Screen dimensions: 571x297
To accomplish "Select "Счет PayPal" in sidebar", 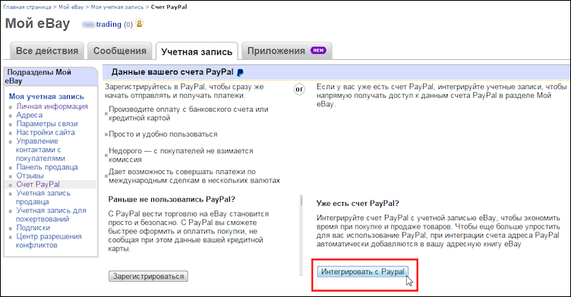I will pos(38,185).
